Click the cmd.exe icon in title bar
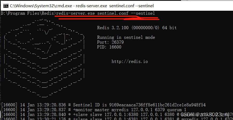The height and width of the screenshot is (120, 233). coord(6,6)
